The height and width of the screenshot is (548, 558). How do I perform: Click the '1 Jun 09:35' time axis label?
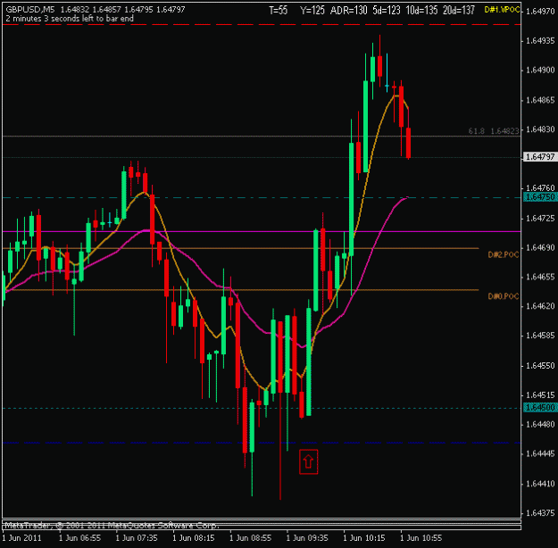(x=307, y=537)
